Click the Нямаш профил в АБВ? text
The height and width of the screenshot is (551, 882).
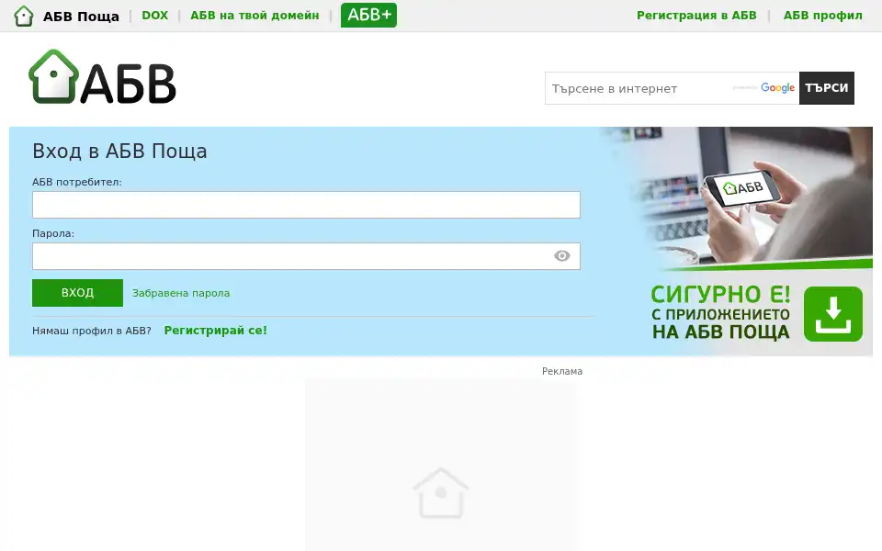(92, 331)
